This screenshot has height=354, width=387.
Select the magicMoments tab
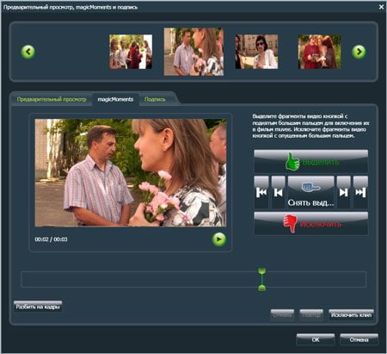tap(115, 99)
